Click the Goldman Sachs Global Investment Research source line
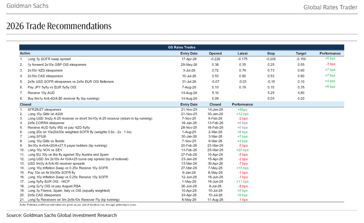The image size is (364, 223). [x=62, y=215]
